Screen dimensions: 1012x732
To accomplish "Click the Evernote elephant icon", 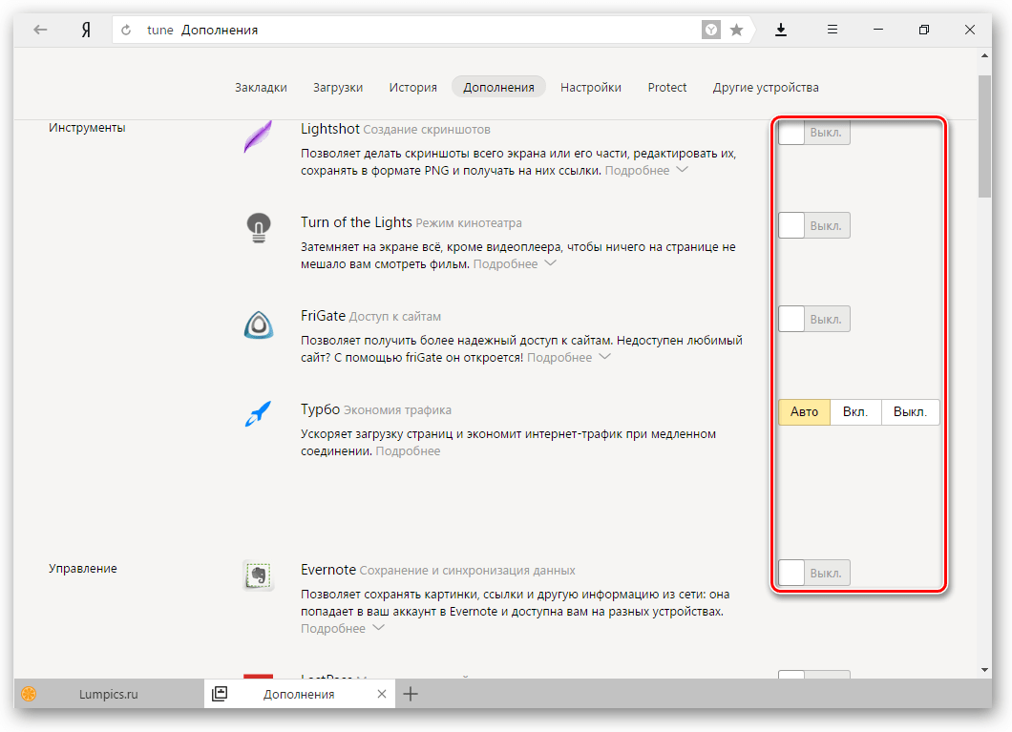I will pos(258,575).
